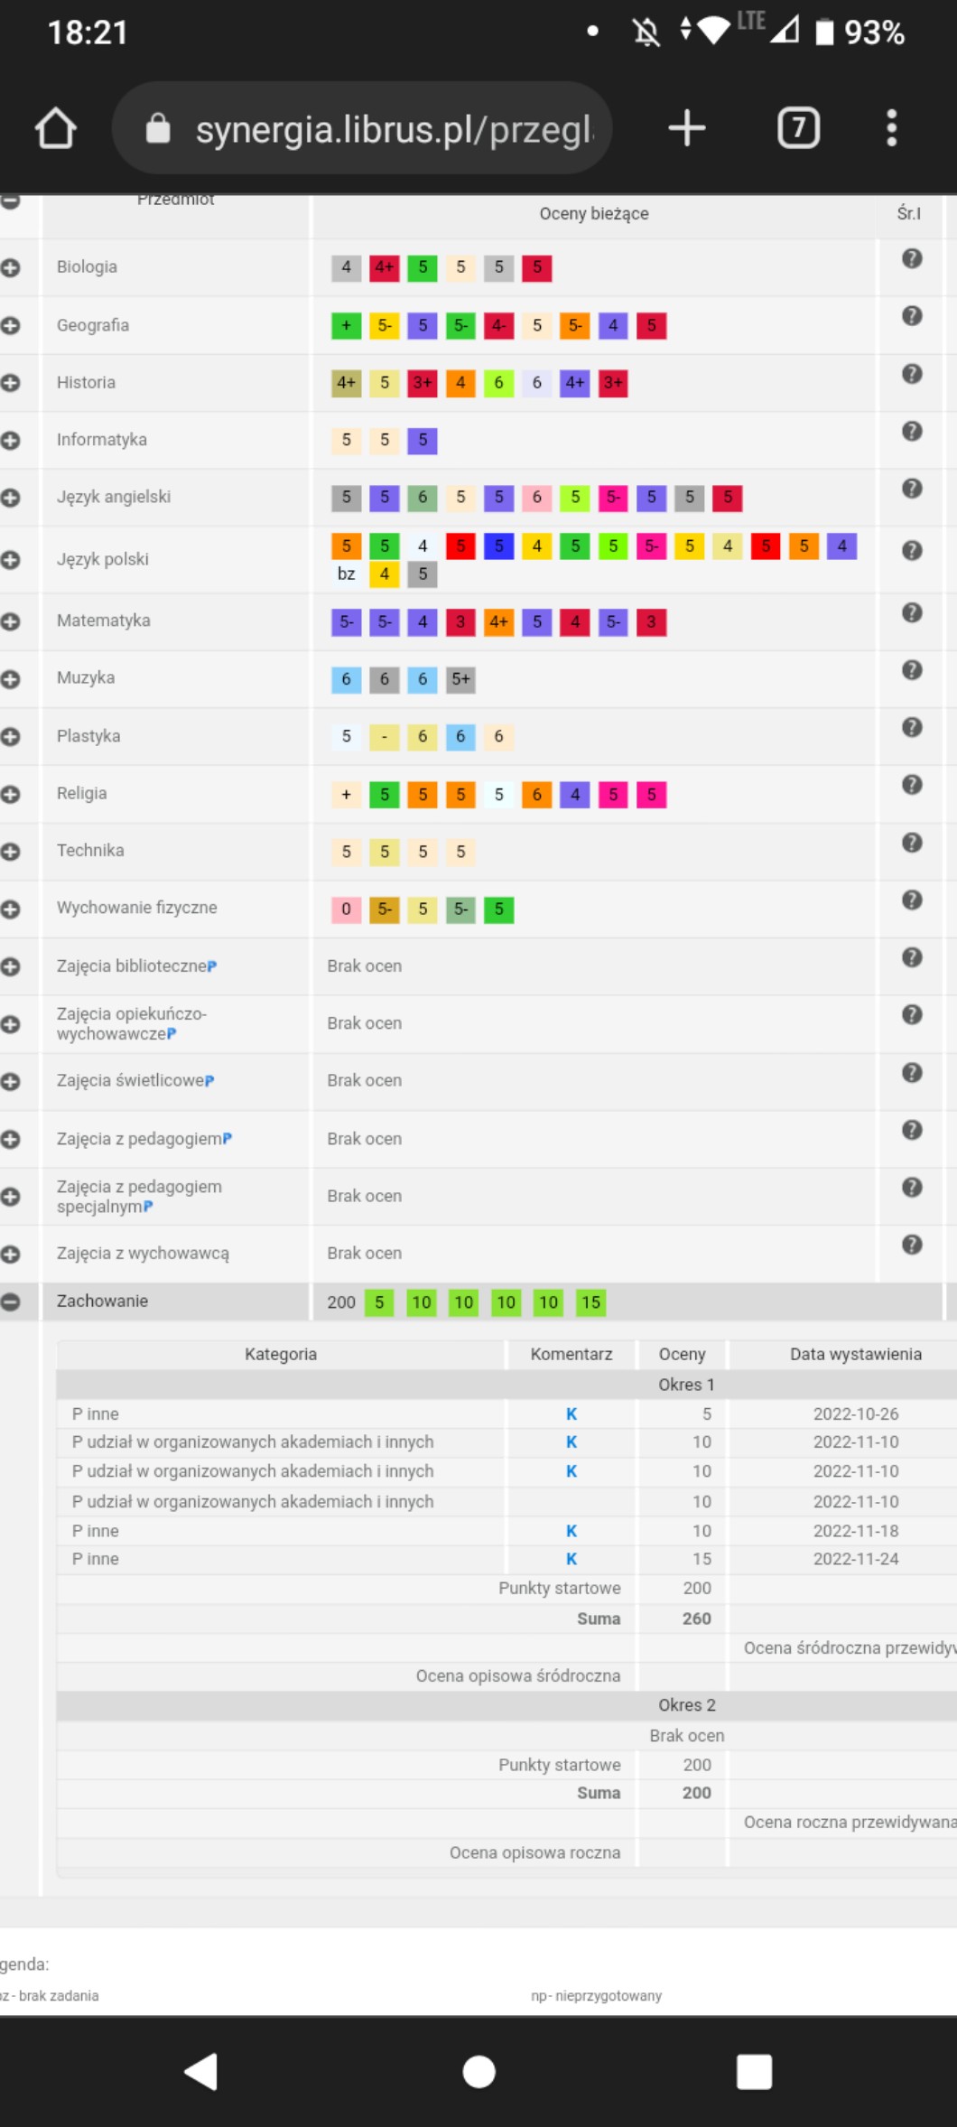Expand the Język polski grade details
Screen dimensions: 957x2127
tap(11, 560)
